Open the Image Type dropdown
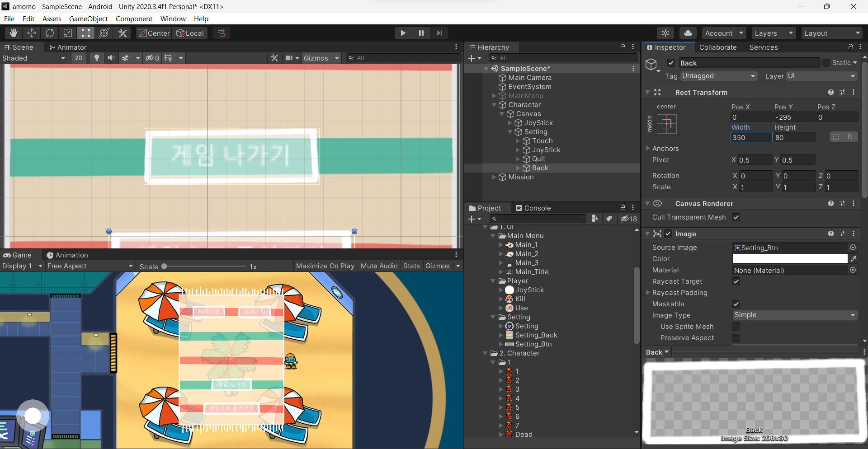Screen dimensions: 868x449 pos(795,315)
